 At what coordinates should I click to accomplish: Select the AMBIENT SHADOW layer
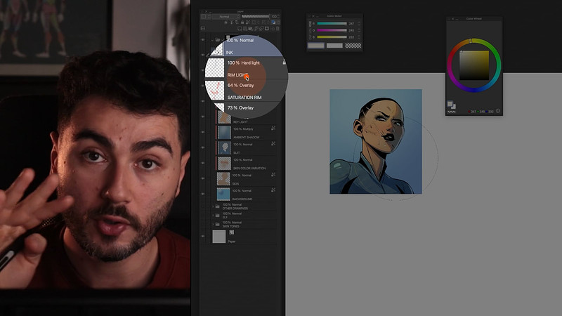(x=245, y=132)
